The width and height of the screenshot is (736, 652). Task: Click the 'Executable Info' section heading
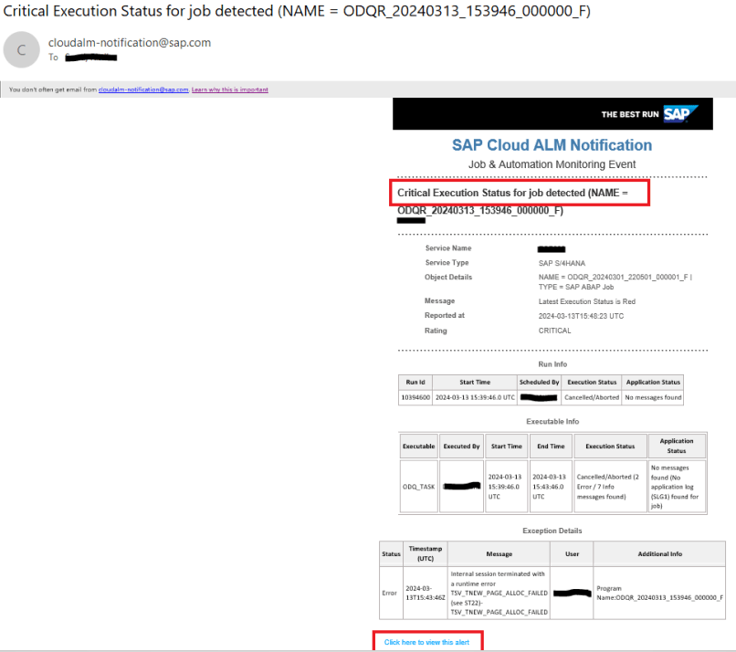pos(552,422)
